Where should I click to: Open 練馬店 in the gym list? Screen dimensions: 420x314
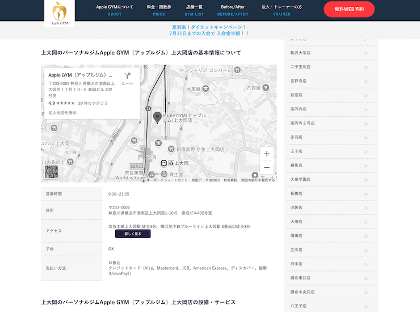[x=331, y=166]
